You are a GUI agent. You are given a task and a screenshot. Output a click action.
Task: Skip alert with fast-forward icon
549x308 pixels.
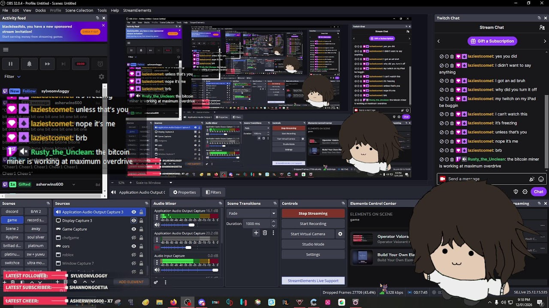[47, 64]
